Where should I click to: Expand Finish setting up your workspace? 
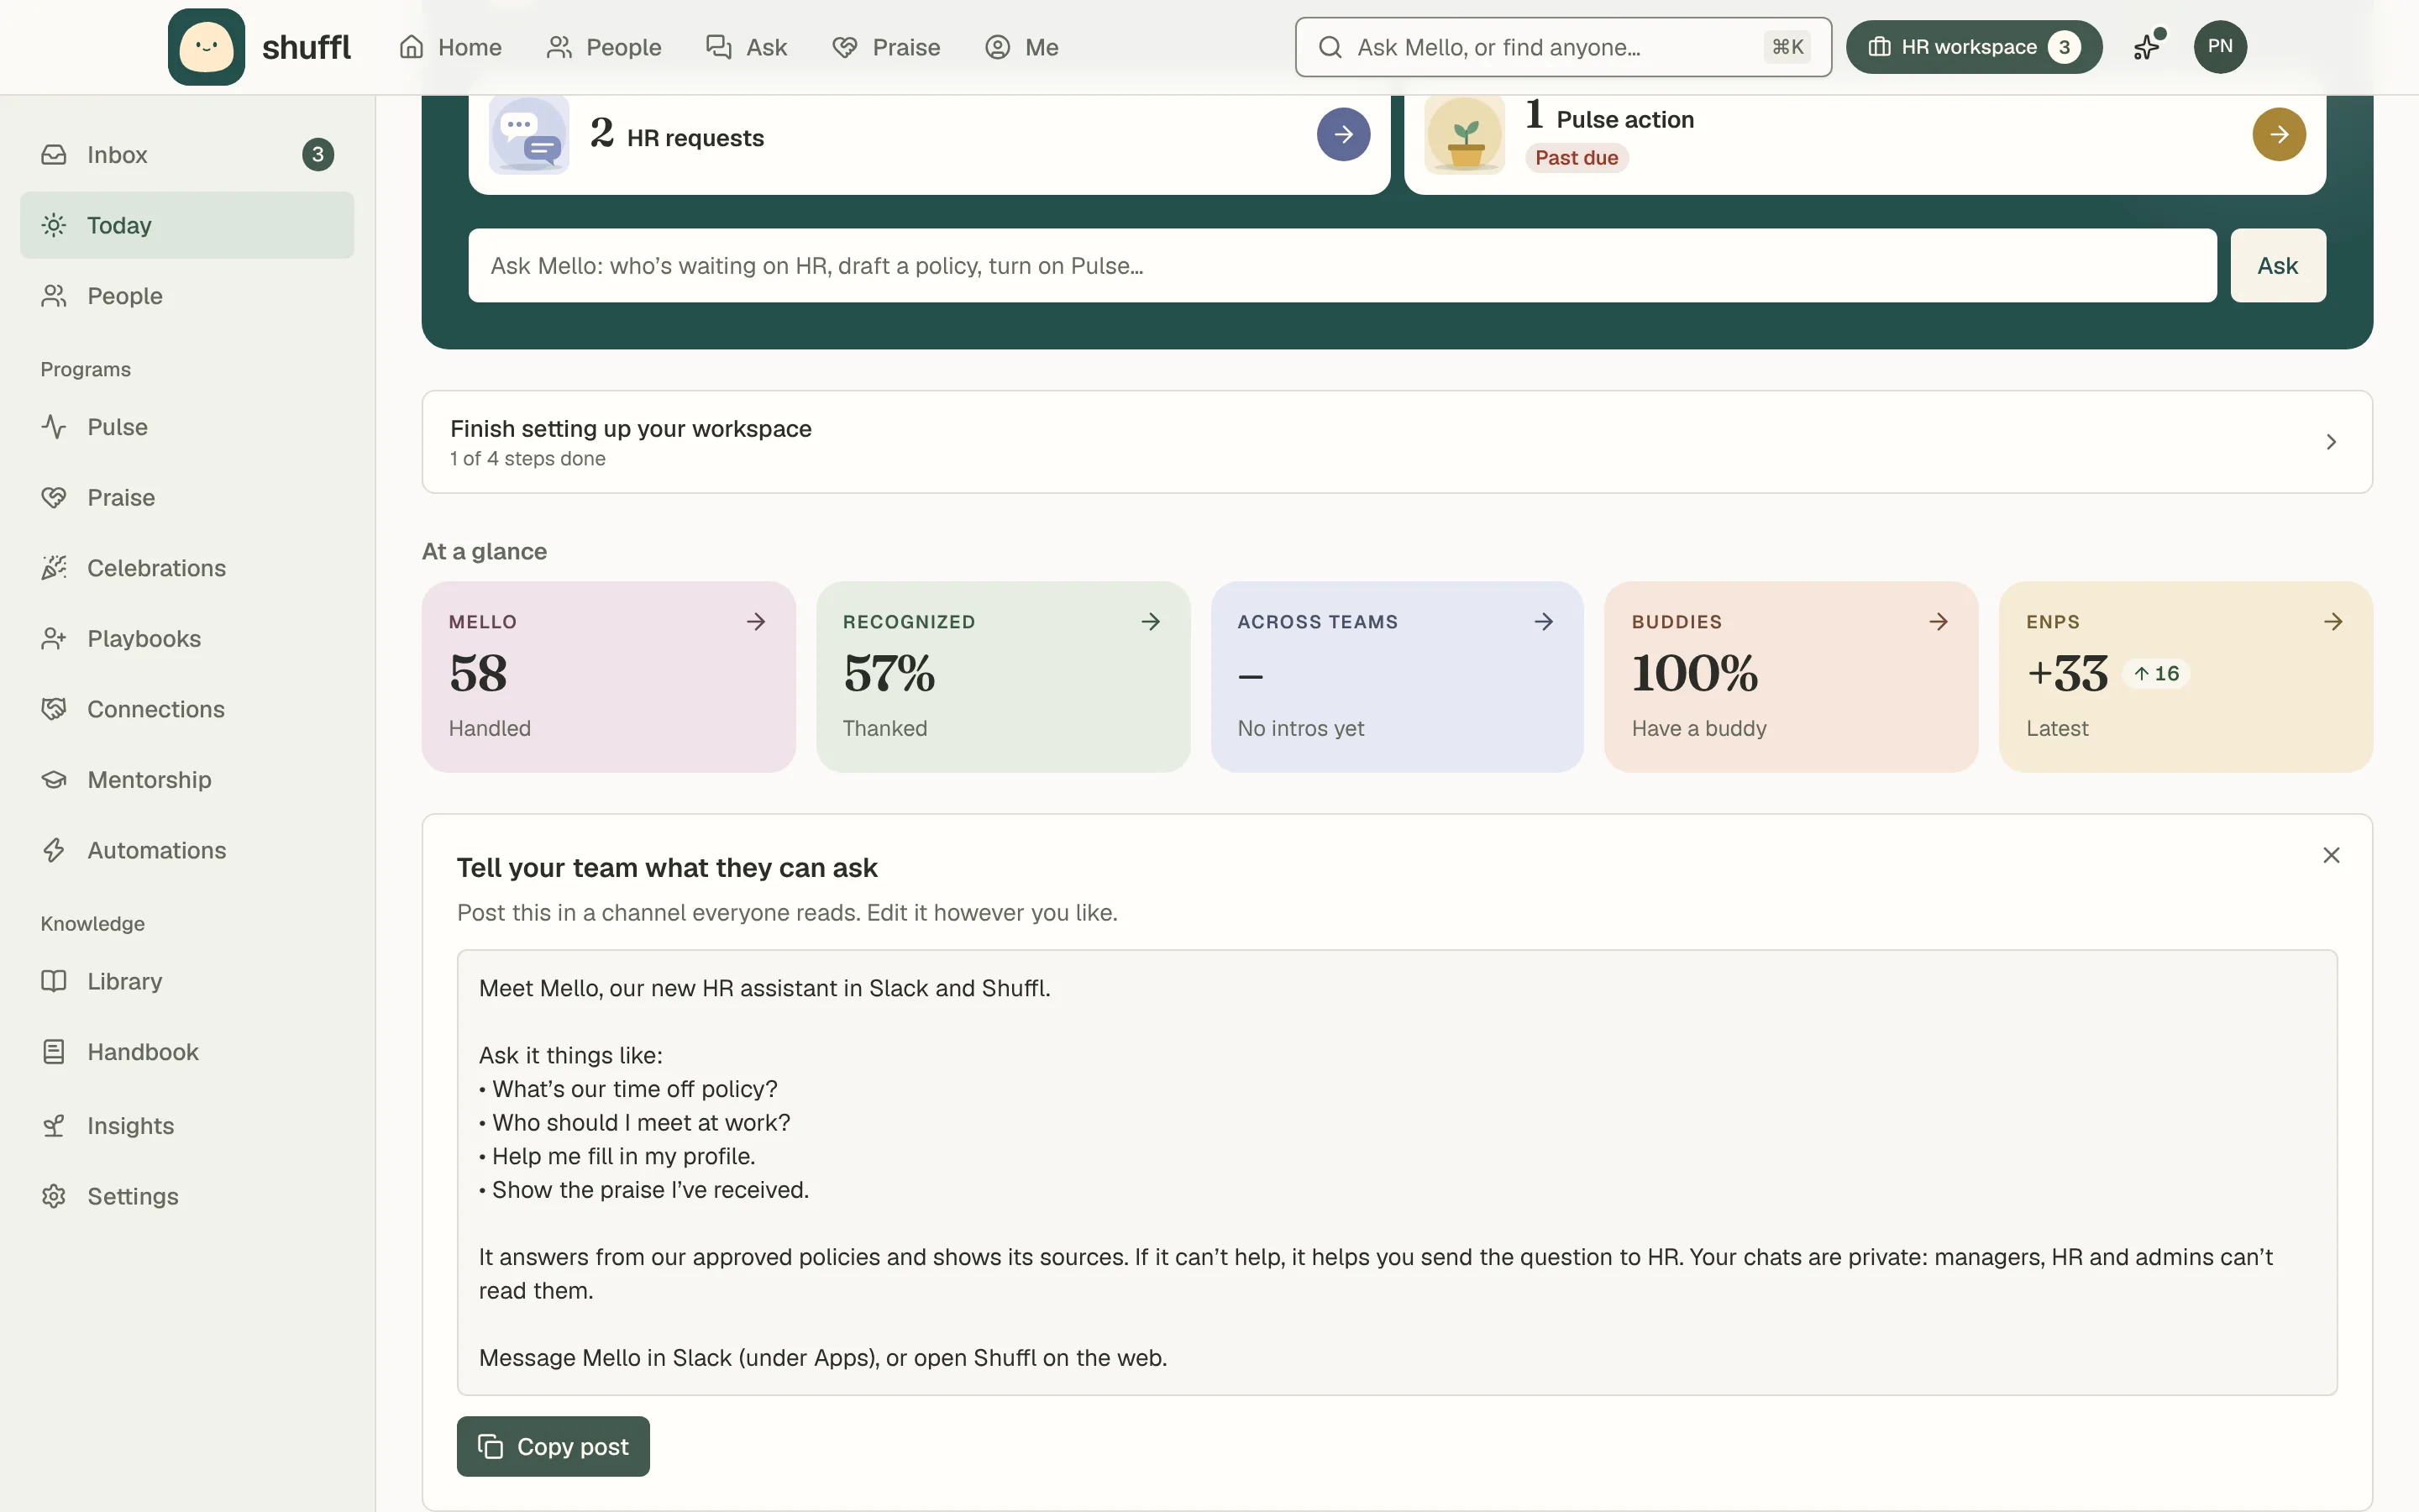1397,442
